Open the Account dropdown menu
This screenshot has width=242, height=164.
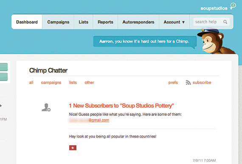(174, 22)
